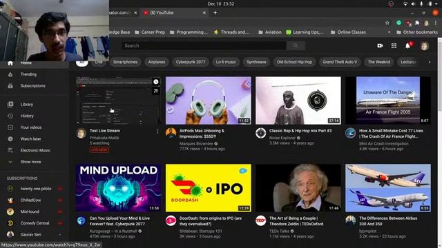The width and height of the screenshot is (442, 248).
Task: Select the Smartphones filter chip
Action: pyautogui.click(x=125, y=62)
